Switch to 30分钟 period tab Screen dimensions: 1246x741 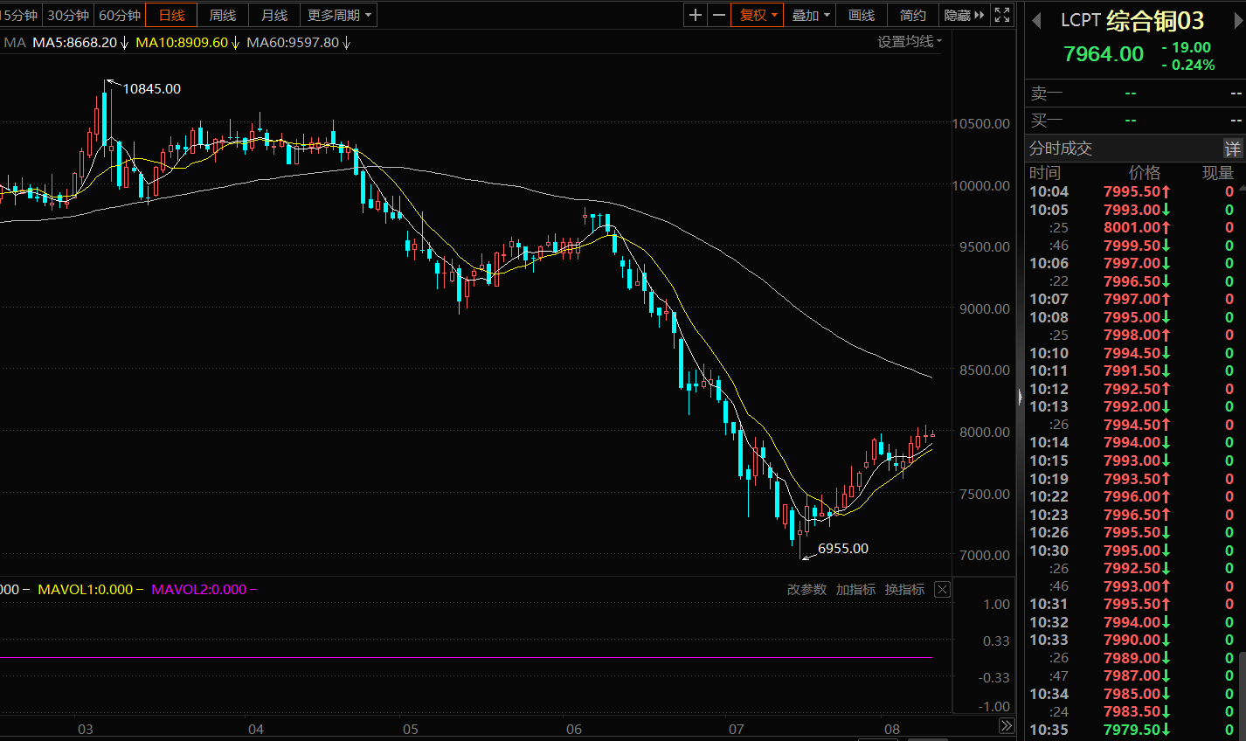click(x=68, y=15)
